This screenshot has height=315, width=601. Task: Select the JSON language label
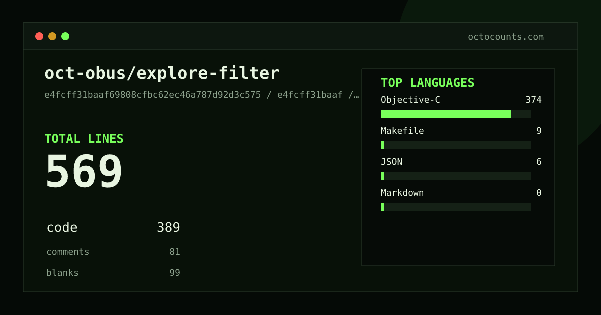point(391,162)
